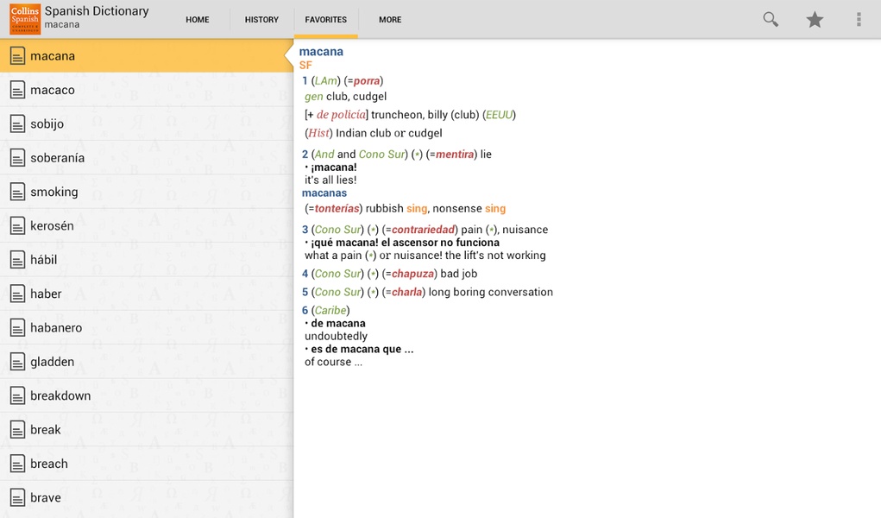Select the FAVORITES tab
Screen dimensions: 881x518
click(x=326, y=20)
